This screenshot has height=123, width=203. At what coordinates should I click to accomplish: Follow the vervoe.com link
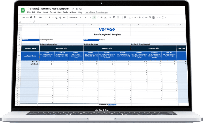[112, 105]
